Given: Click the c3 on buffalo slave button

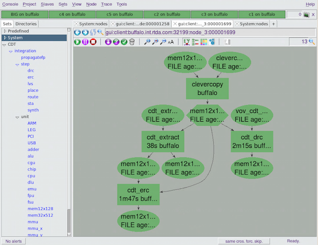Looking at the screenshot, I should (x=214, y=15).
